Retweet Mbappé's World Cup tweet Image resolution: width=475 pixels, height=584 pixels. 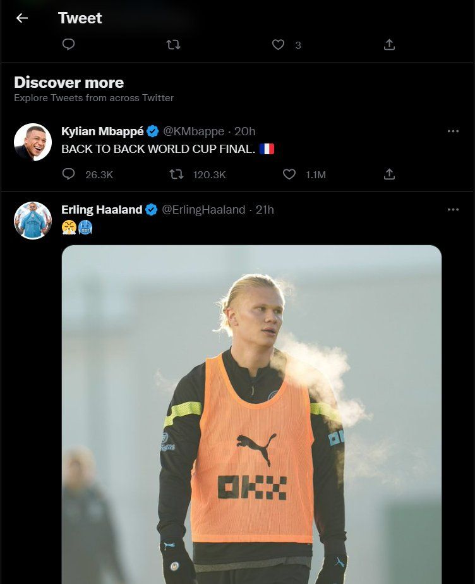177,174
